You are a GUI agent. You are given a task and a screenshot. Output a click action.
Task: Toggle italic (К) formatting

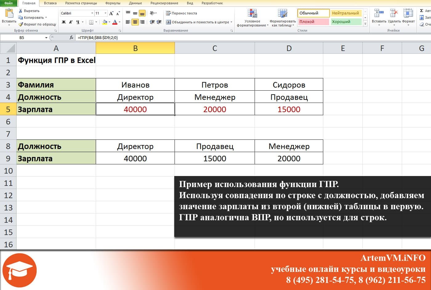coord(70,22)
